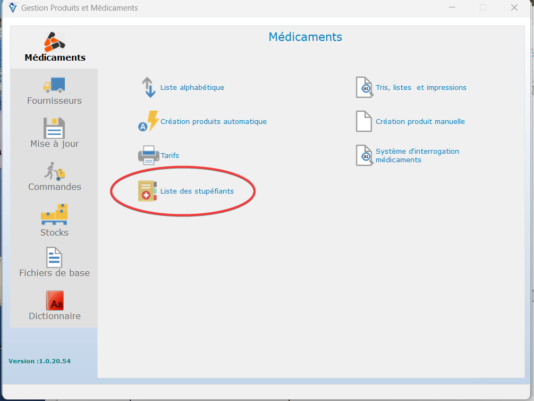The image size is (534, 401).
Task: Click the application logo in title bar
Action: click(13, 7)
